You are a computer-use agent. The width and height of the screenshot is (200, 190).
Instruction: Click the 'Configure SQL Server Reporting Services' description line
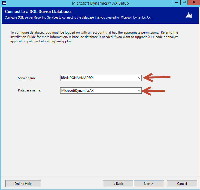[x=78, y=17]
